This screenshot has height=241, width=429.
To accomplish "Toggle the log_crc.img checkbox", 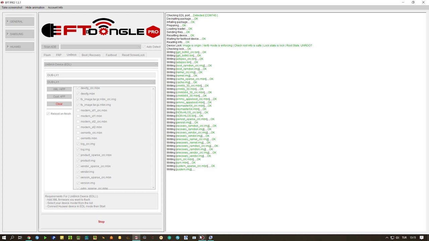I will (x=78, y=144).
